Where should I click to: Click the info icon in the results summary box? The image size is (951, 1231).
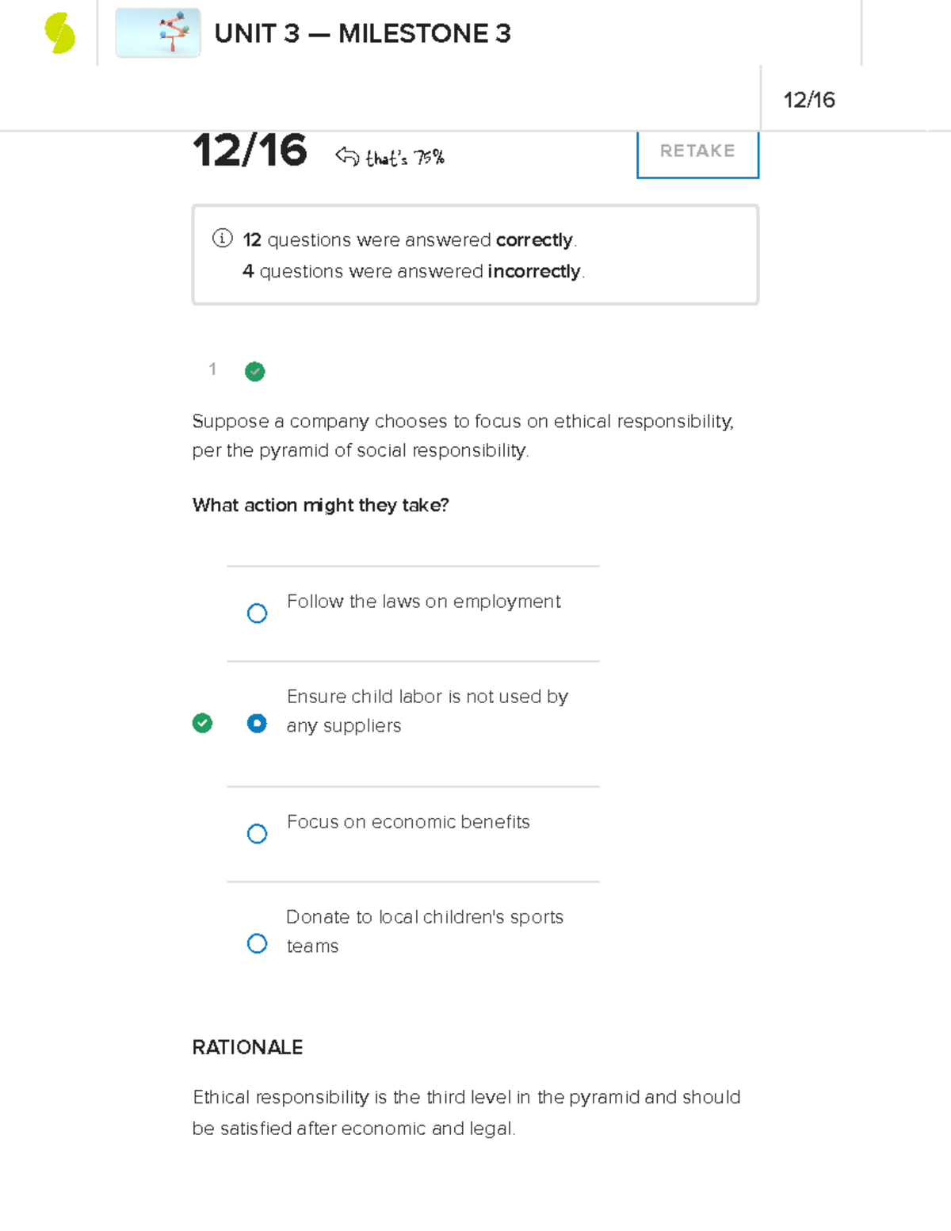tap(222, 239)
